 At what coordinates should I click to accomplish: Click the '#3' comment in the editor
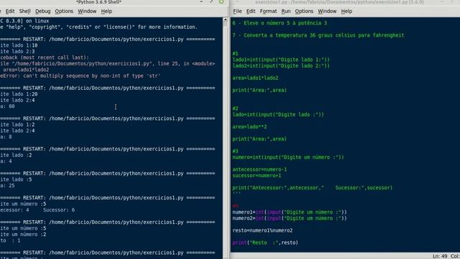(235, 151)
